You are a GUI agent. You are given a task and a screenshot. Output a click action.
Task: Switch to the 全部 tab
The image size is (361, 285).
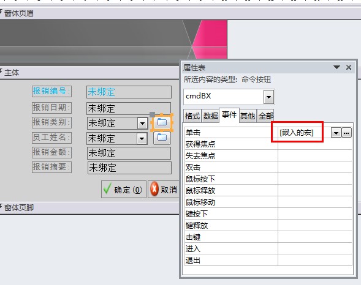[265, 116]
